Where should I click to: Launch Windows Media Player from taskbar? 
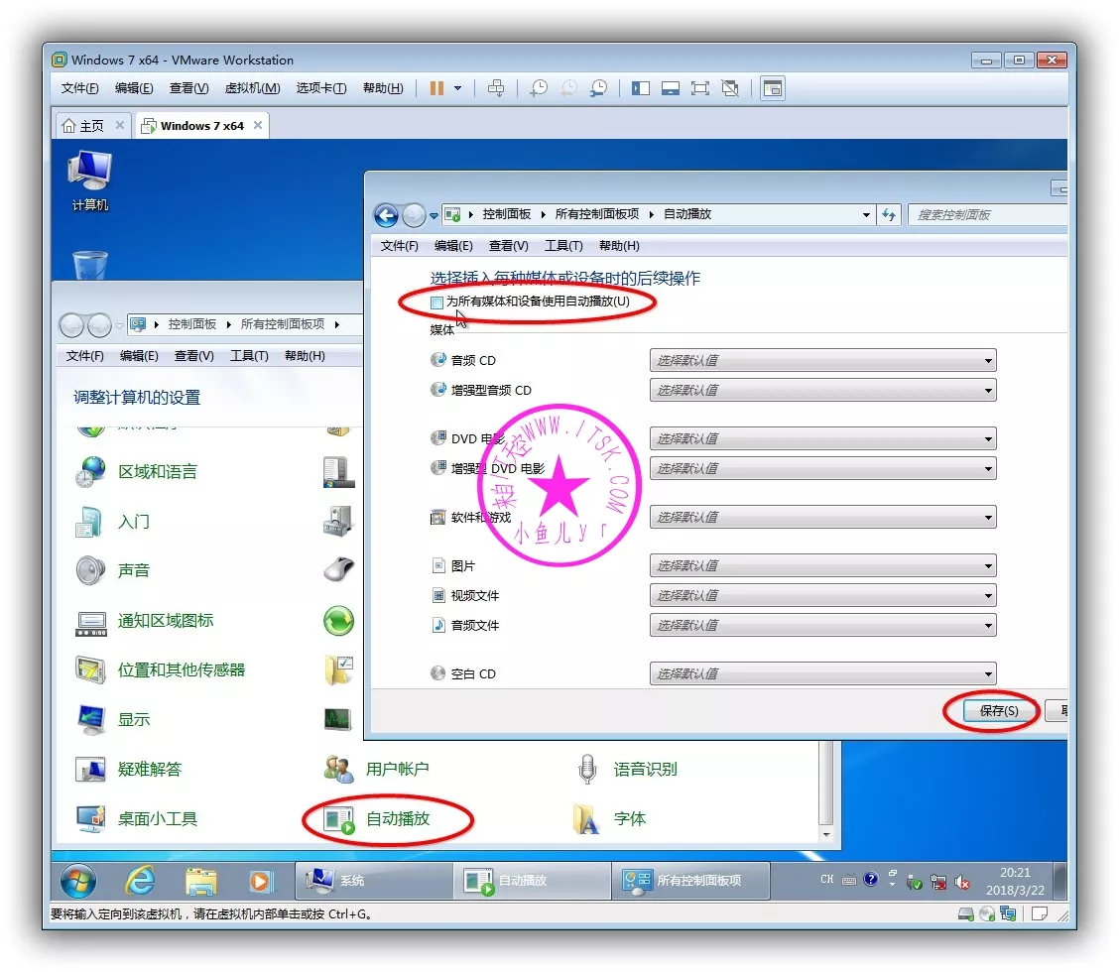click(x=260, y=880)
